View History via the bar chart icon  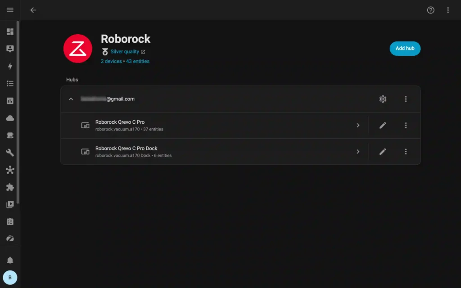pyautogui.click(x=10, y=101)
